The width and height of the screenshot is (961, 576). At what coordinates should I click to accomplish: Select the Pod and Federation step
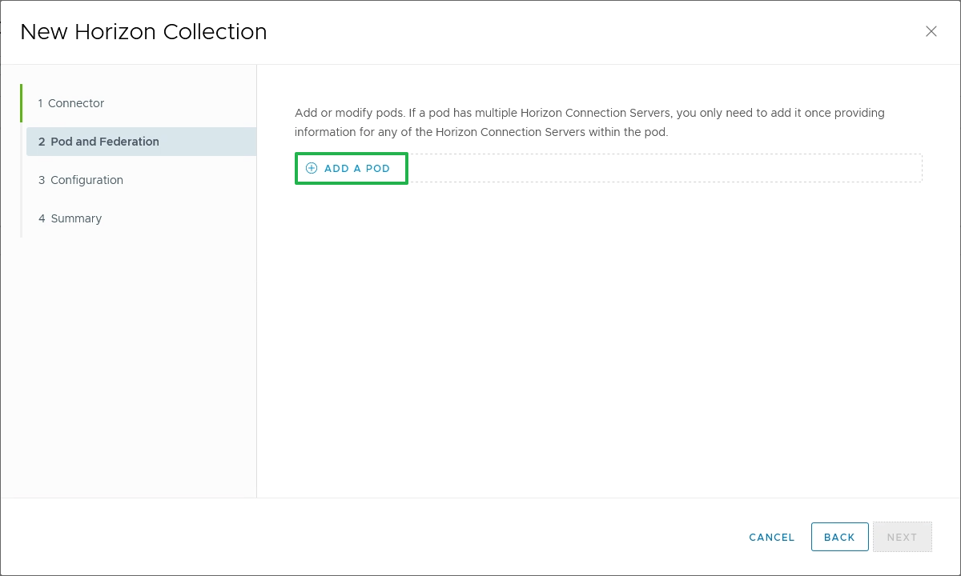[x=104, y=142]
